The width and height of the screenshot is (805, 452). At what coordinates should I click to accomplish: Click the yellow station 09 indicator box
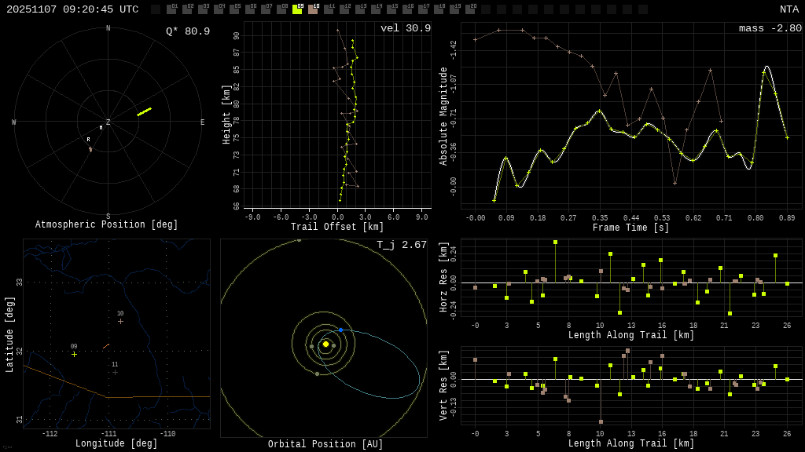coord(297,9)
